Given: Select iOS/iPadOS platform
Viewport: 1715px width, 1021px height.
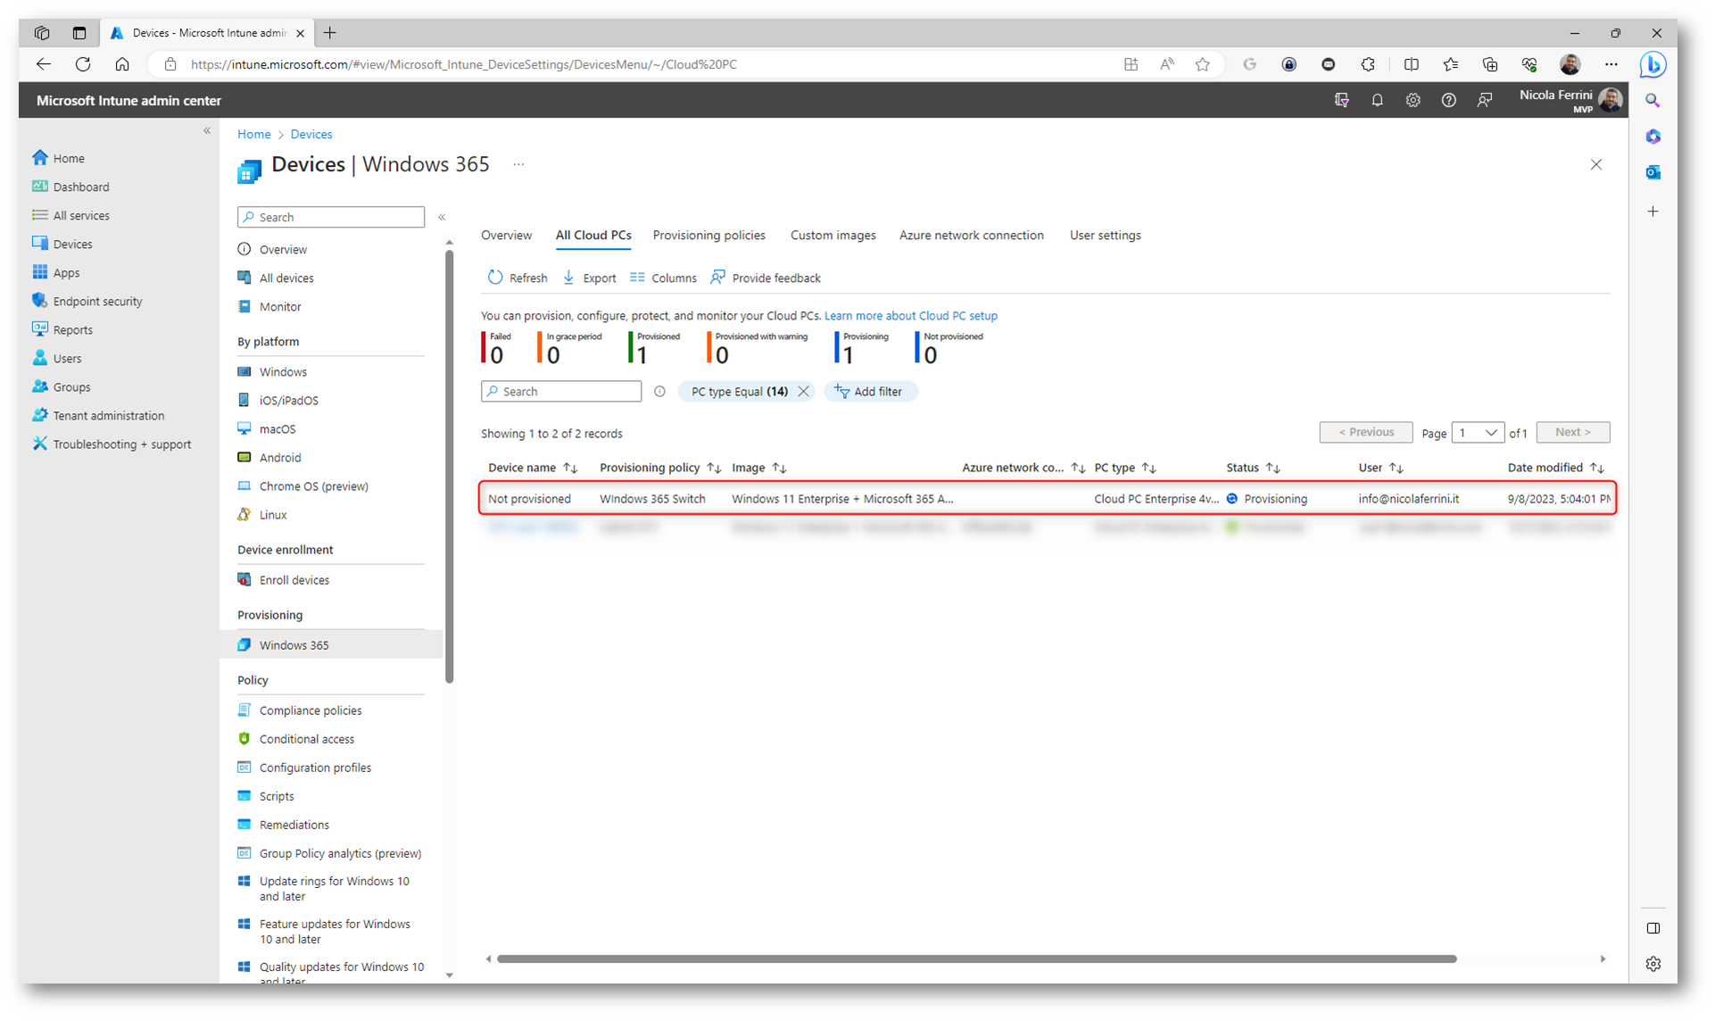Looking at the screenshot, I should coord(288,400).
